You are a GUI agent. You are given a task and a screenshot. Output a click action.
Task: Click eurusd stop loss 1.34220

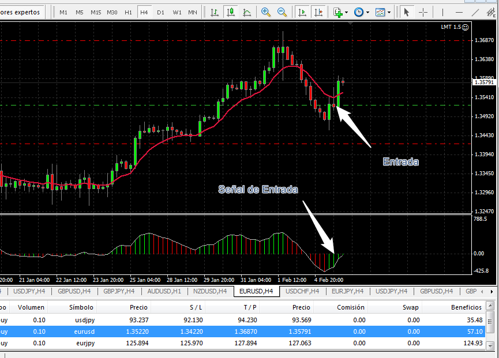[x=192, y=331]
